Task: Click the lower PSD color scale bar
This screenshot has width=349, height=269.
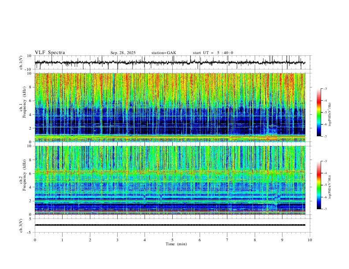Action: pos(319,185)
